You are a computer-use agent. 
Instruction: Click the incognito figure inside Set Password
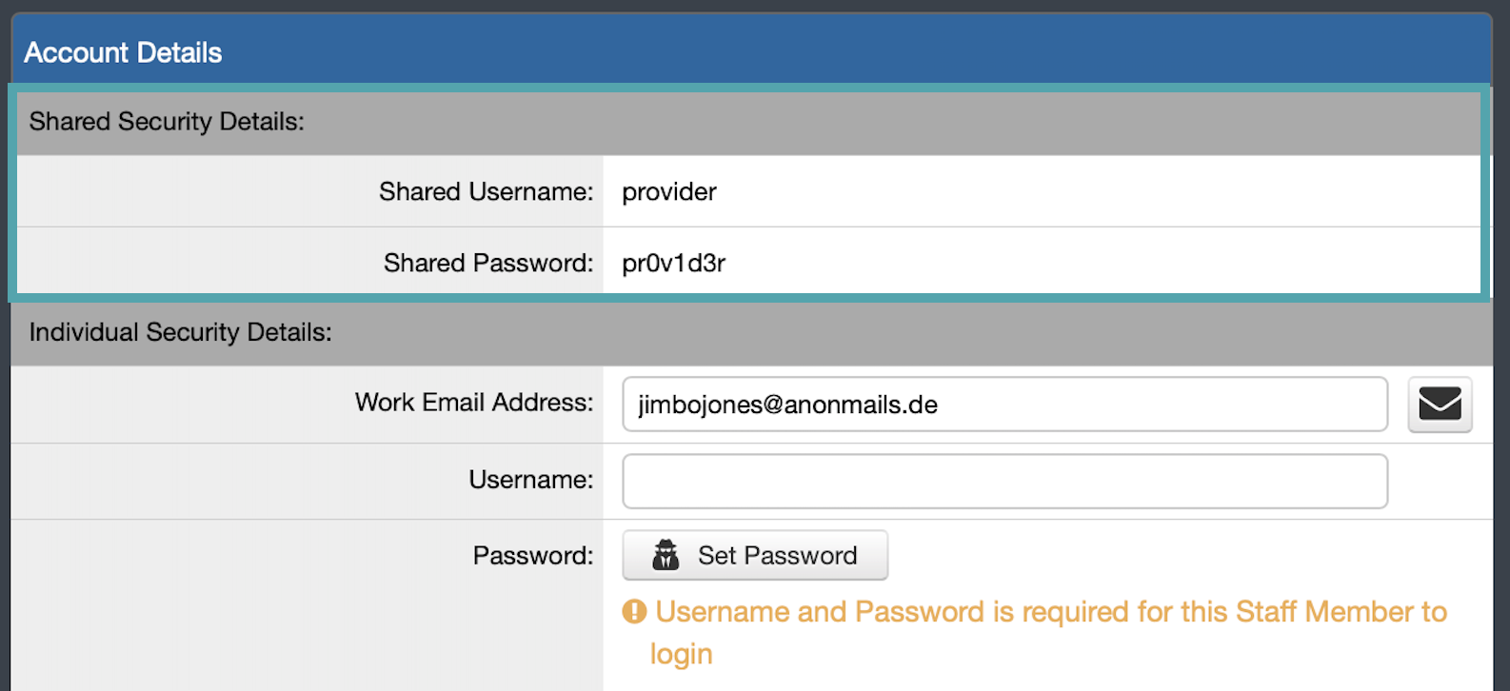pyautogui.click(x=666, y=555)
